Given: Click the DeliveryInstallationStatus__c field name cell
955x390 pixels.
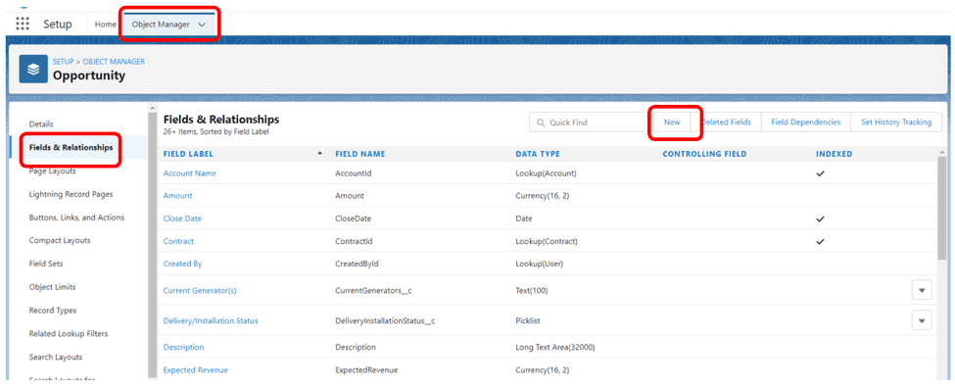Looking at the screenshot, I should 385,320.
